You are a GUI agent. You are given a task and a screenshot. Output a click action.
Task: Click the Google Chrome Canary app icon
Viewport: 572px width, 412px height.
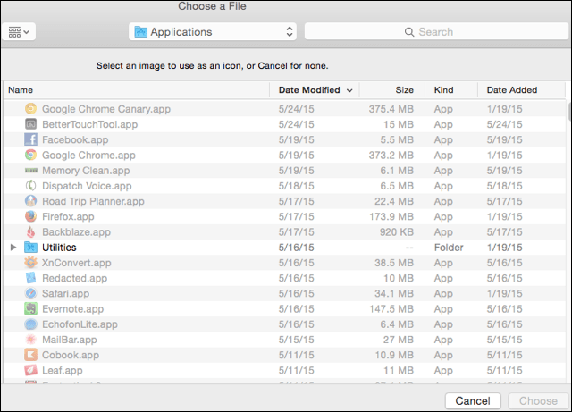(30, 109)
